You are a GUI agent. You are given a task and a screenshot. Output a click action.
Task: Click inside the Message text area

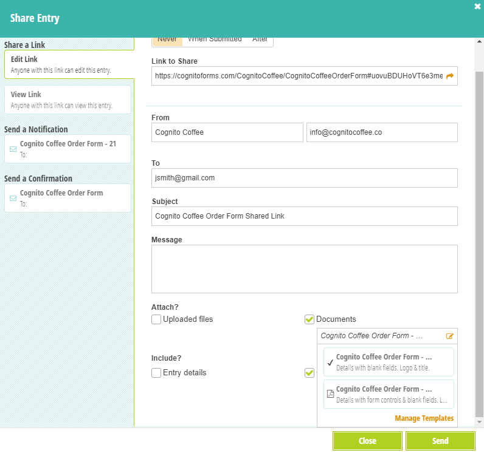pyautogui.click(x=305, y=269)
